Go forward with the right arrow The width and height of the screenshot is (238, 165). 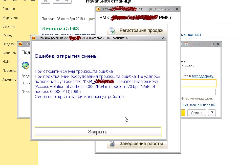click(x=67, y=1)
